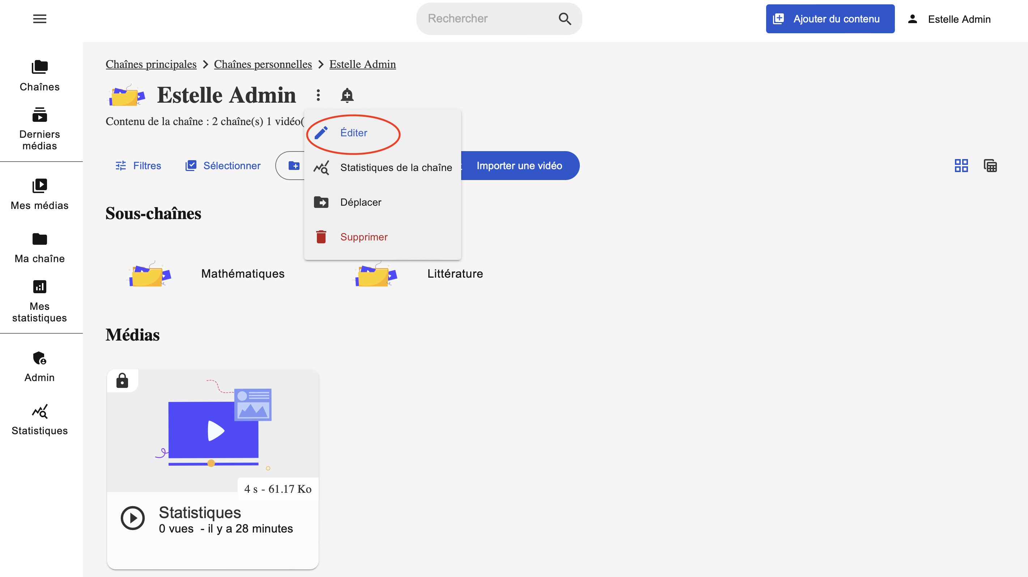Click Ajouter du contenu button
The image size is (1028, 577).
pos(830,19)
